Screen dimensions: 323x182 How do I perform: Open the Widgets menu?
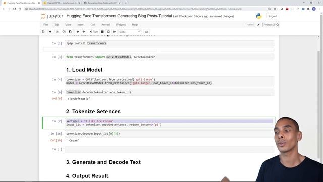[121, 25]
